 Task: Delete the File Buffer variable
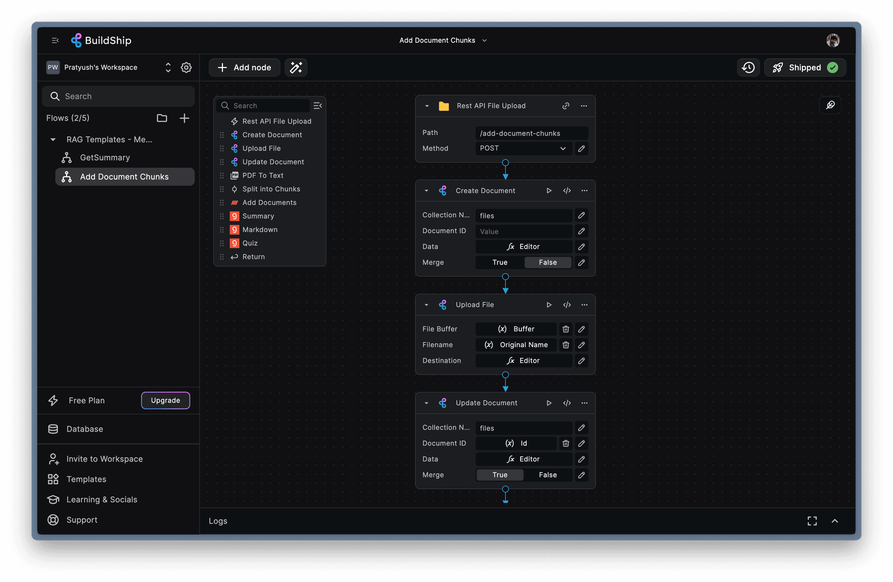(x=566, y=329)
